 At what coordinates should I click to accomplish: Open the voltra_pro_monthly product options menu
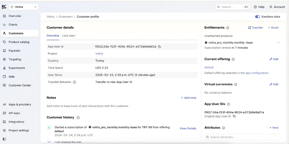pyautogui.click(x=278, y=43)
